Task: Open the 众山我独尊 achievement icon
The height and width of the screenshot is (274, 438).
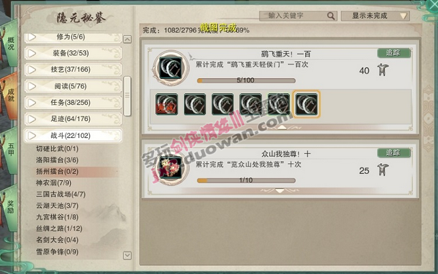Action: tap(170, 168)
